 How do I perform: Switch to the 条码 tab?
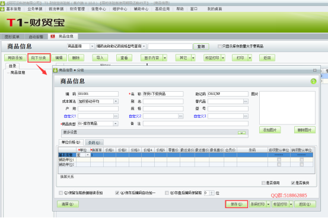tap(94, 143)
